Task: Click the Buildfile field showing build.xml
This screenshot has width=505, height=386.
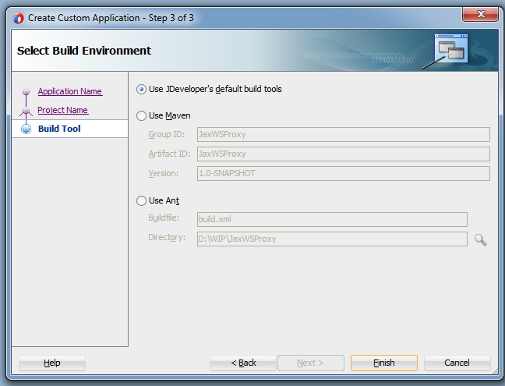Action: tap(332, 219)
